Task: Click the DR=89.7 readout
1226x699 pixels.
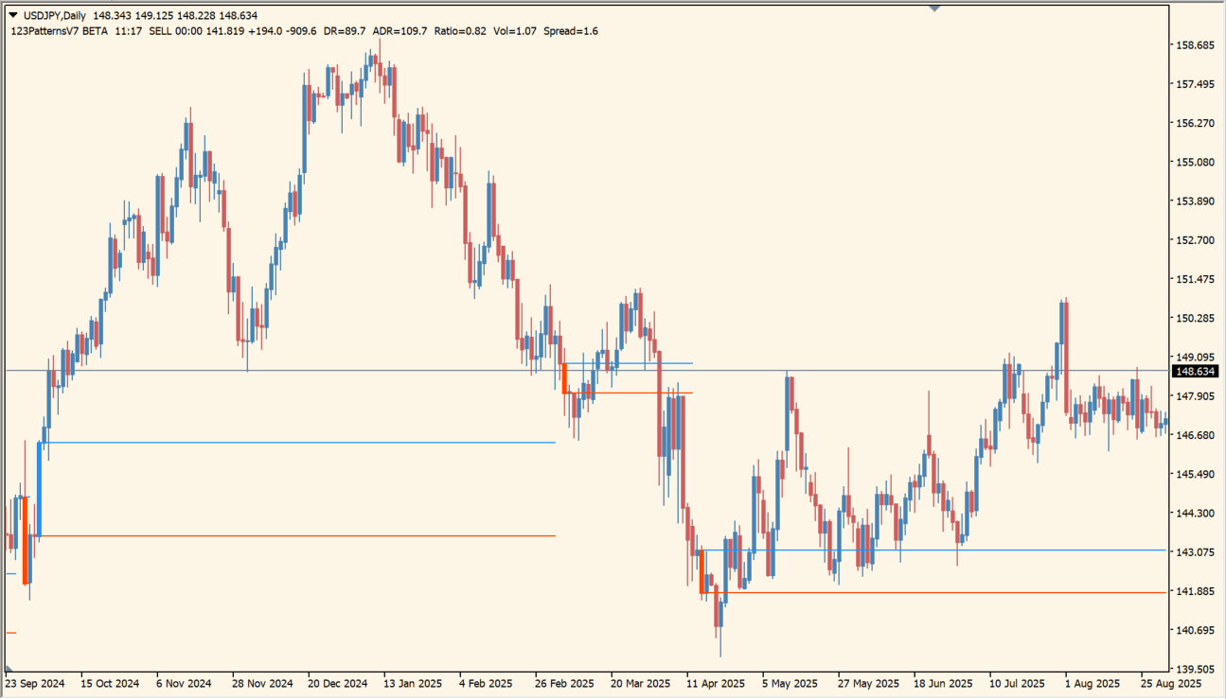Action: [345, 31]
